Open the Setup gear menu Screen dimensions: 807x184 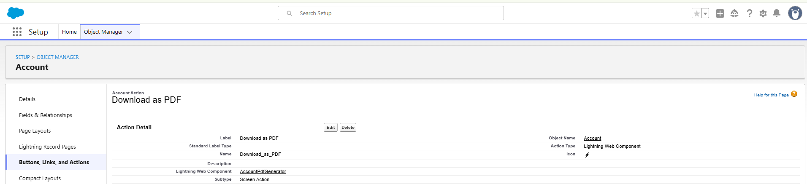click(763, 13)
